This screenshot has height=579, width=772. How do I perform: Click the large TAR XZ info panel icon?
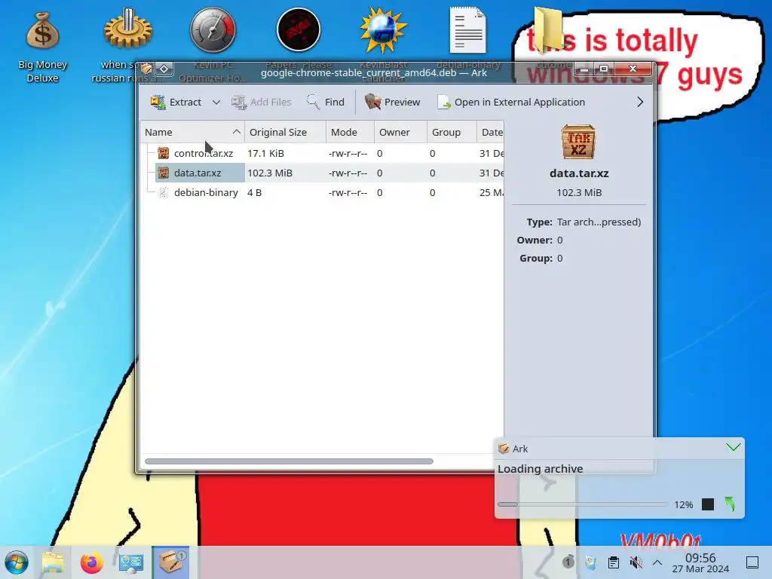coord(578,142)
